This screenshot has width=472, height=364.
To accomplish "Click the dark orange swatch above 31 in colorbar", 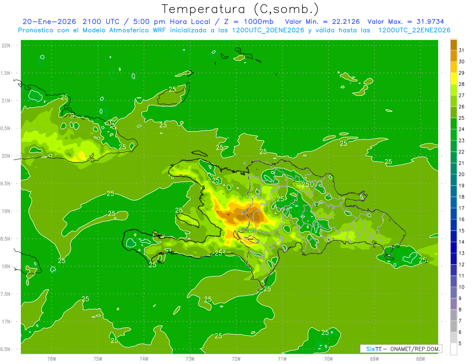I will tap(454, 45).
